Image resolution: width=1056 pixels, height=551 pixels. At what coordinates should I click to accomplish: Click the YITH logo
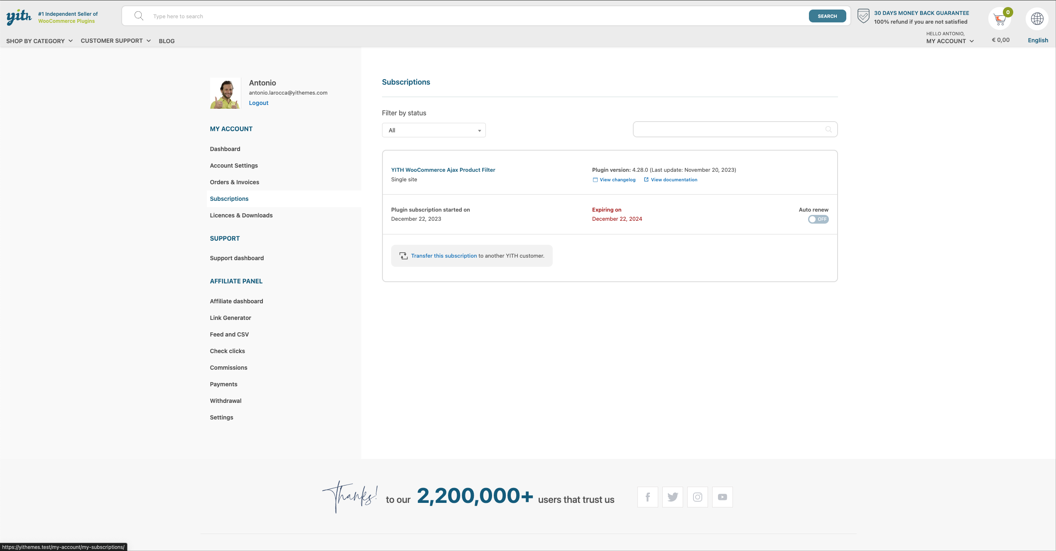(19, 17)
